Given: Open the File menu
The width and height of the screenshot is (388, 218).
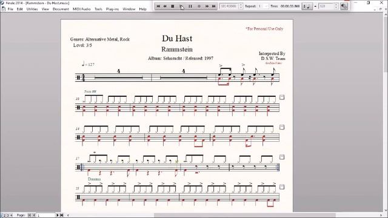Looking at the screenshot, I should [x=10, y=9].
